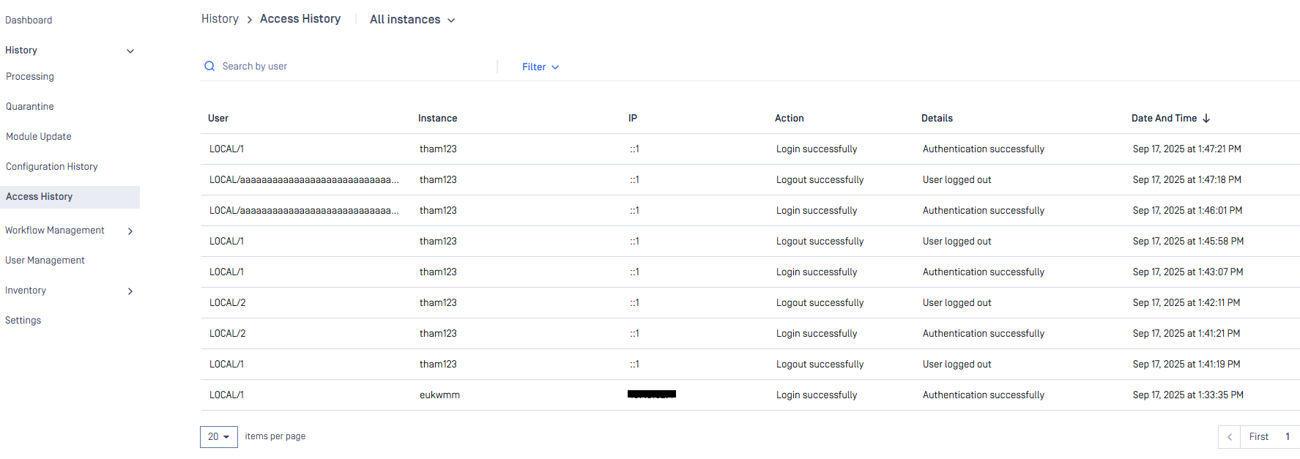The height and width of the screenshot is (459, 1300).
Task: Open Configuration History
Action: (52, 167)
